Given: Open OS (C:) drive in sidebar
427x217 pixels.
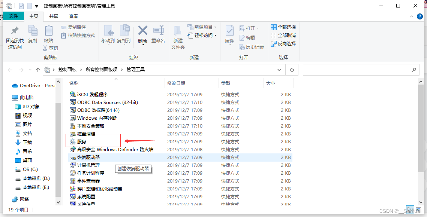Looking at the screenshot, I should tap(26, 169).
